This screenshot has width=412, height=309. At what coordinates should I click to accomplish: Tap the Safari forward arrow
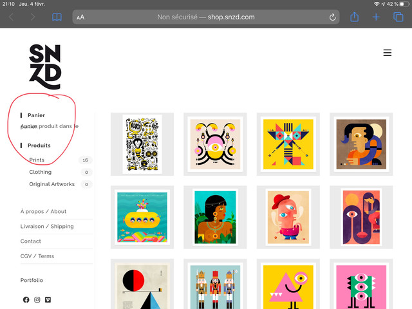click(33, 17)
